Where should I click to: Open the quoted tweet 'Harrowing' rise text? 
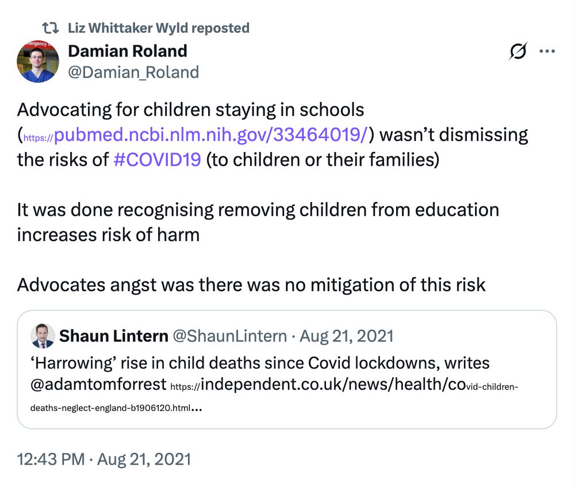(x=260, y=363)
